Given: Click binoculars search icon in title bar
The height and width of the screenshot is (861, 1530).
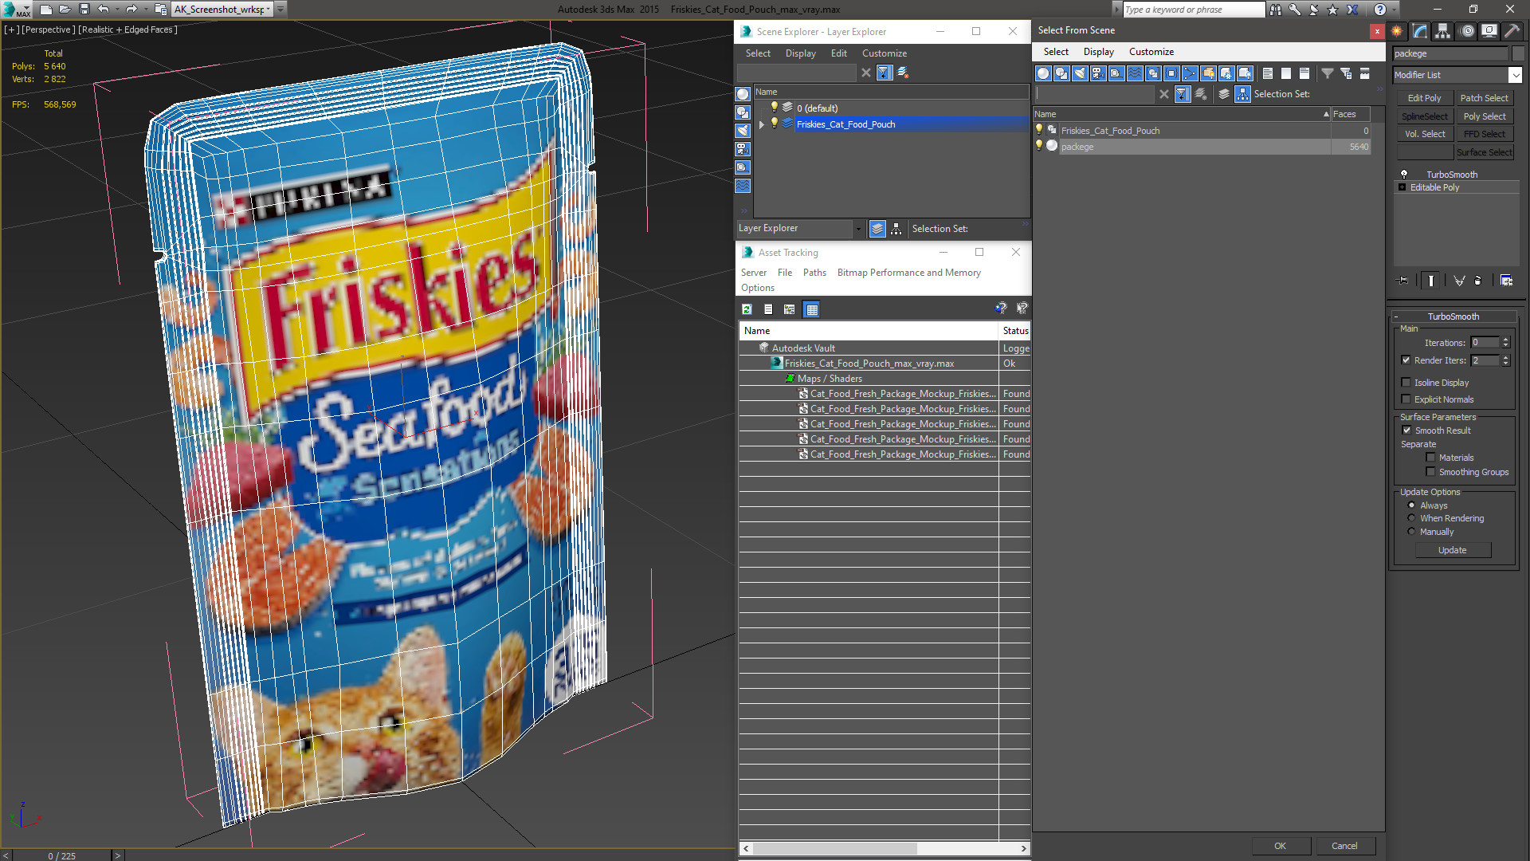Looking at the screenshot, I should pyautogui.click(x=1276, y=10).
